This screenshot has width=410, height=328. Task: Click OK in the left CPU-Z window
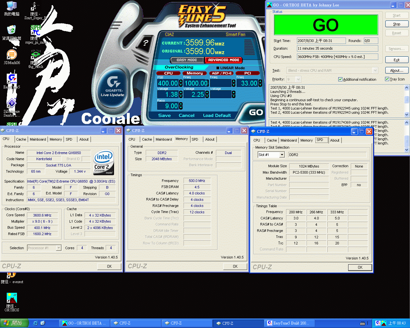(x=109, y=266)
